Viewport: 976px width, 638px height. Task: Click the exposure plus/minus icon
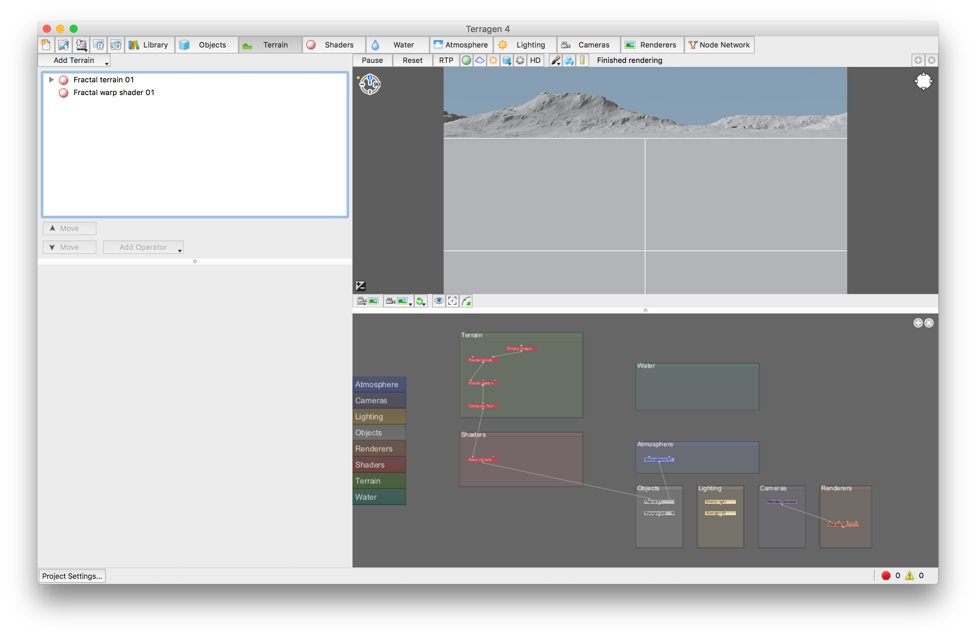(x=361, y=286)
